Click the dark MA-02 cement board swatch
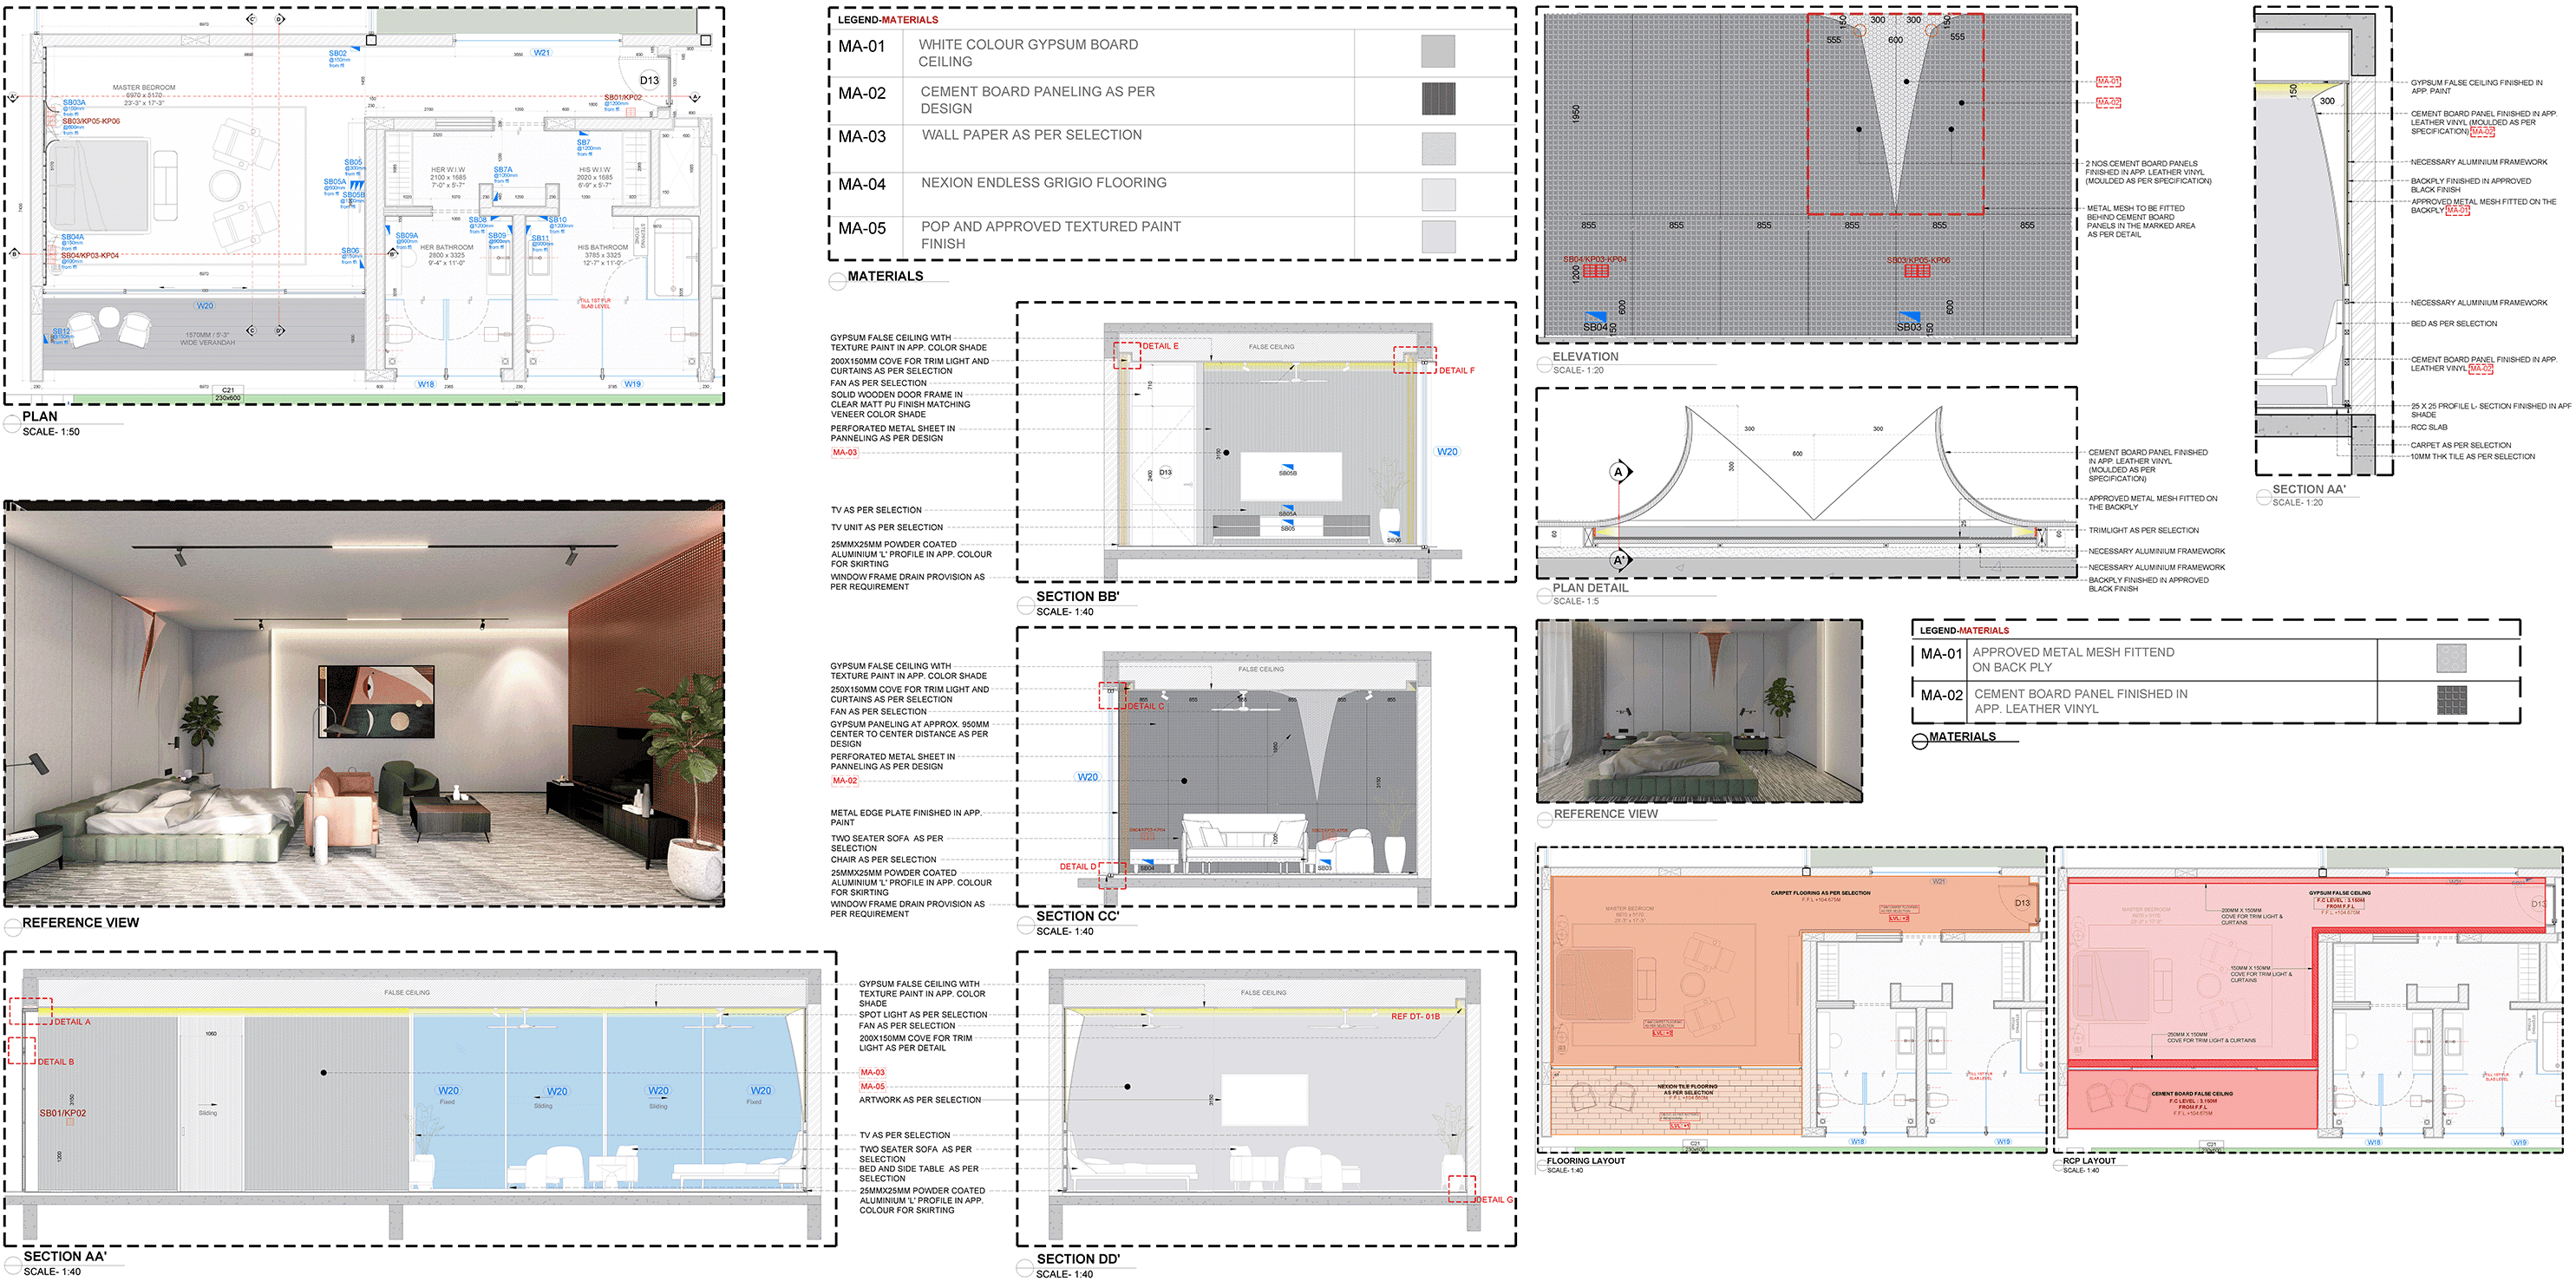 point(1438,99)
